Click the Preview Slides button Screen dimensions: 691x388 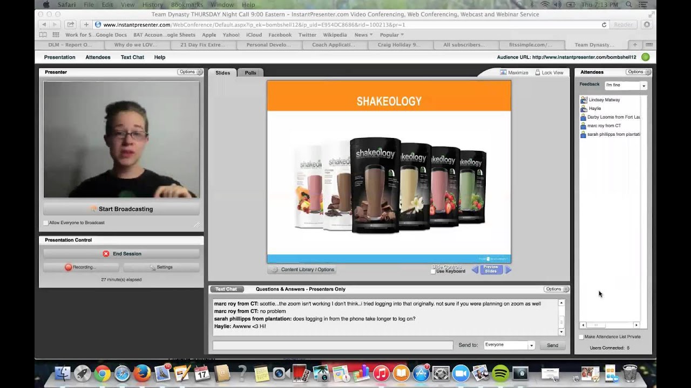tap(491, 269)
